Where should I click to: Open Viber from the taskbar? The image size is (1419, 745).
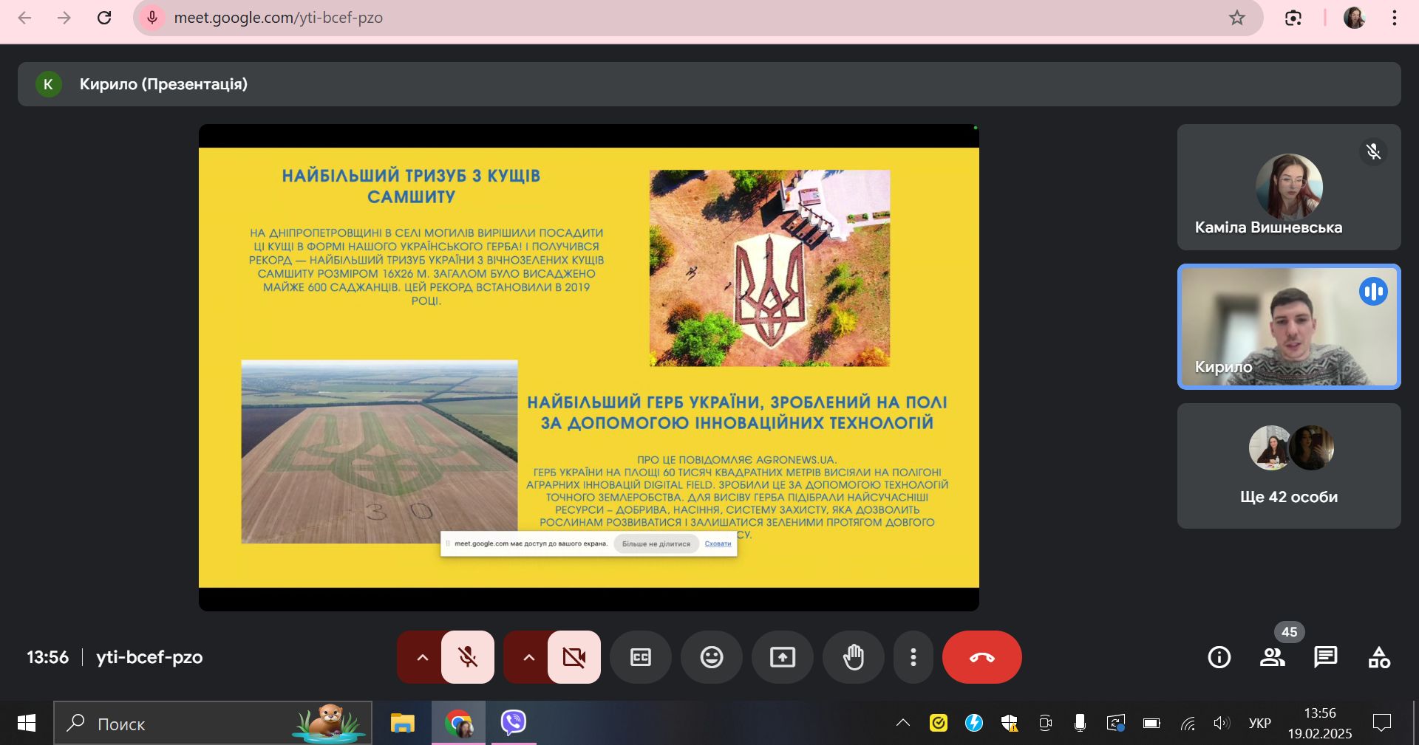513,723
